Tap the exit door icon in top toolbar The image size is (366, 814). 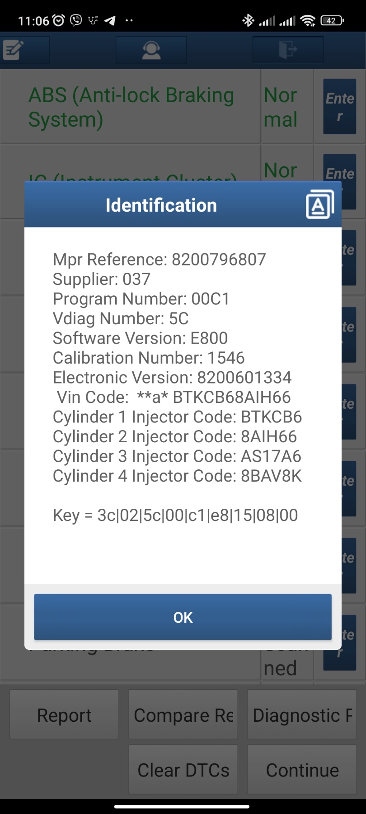pyautogui.click(x=287, y=50)
